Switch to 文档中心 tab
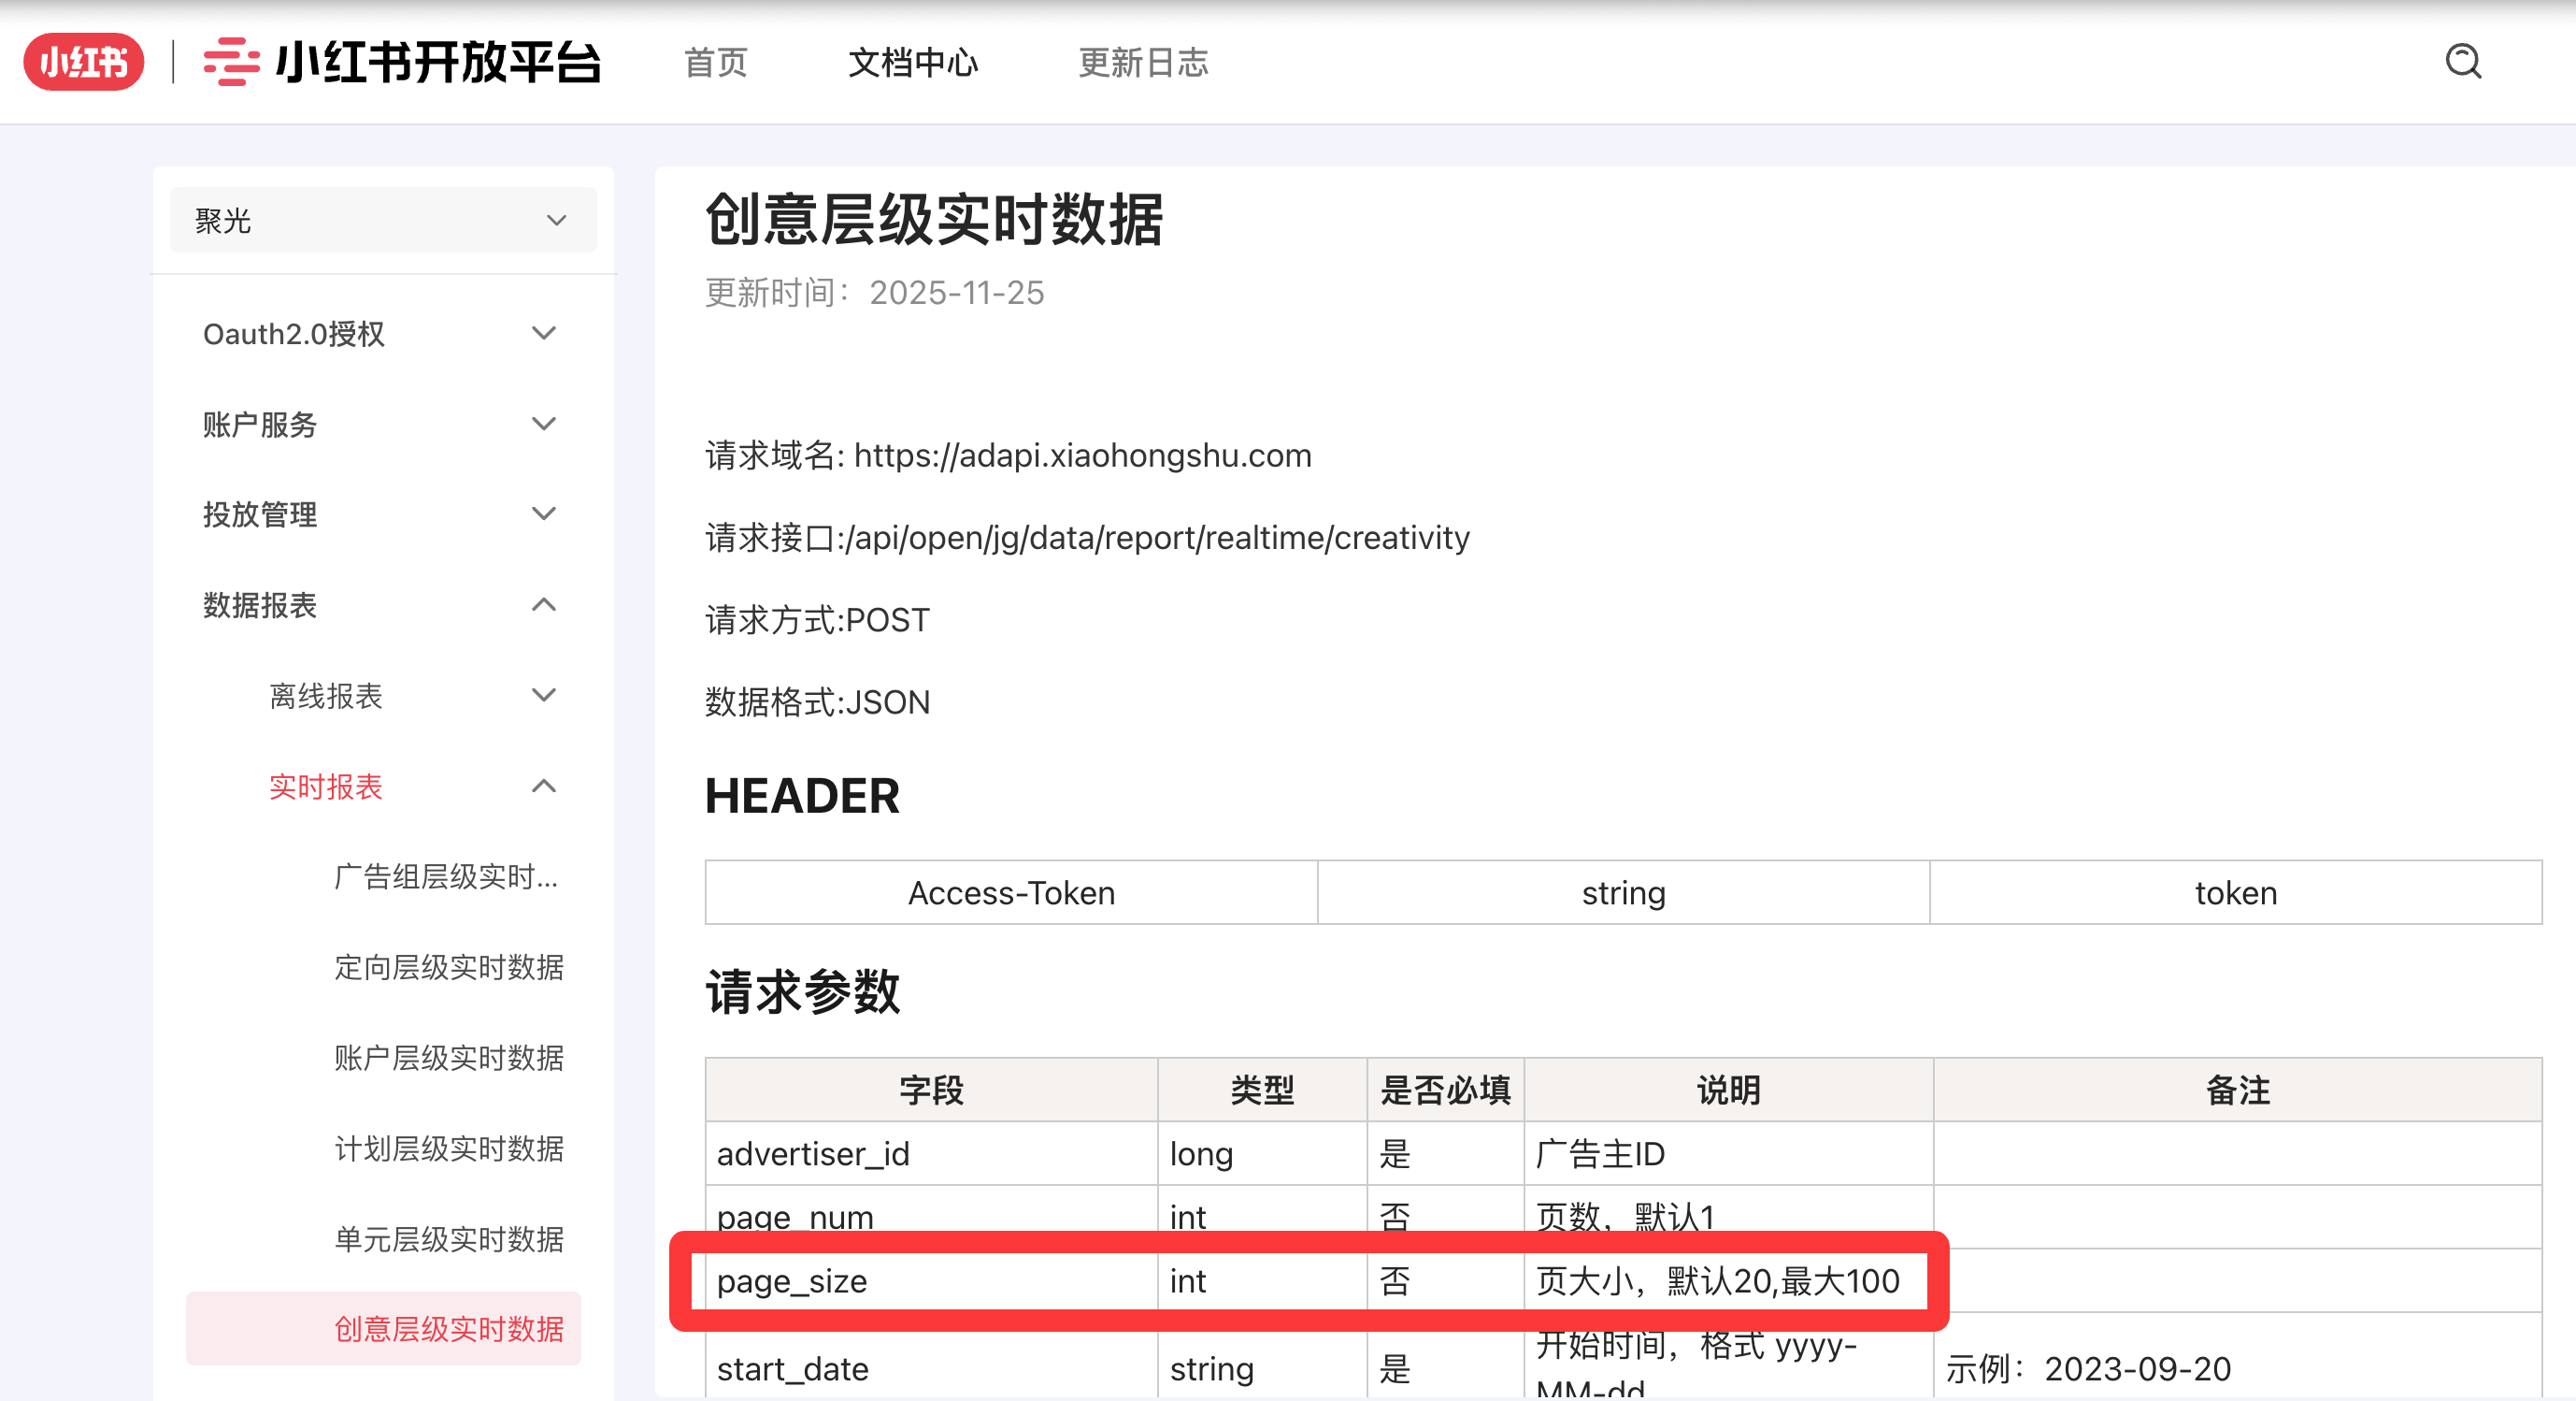This screenshot has height=1401, width=2576. (912, 62)
